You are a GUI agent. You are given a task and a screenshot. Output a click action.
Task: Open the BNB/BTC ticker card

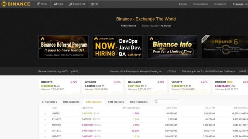[59, 87]
